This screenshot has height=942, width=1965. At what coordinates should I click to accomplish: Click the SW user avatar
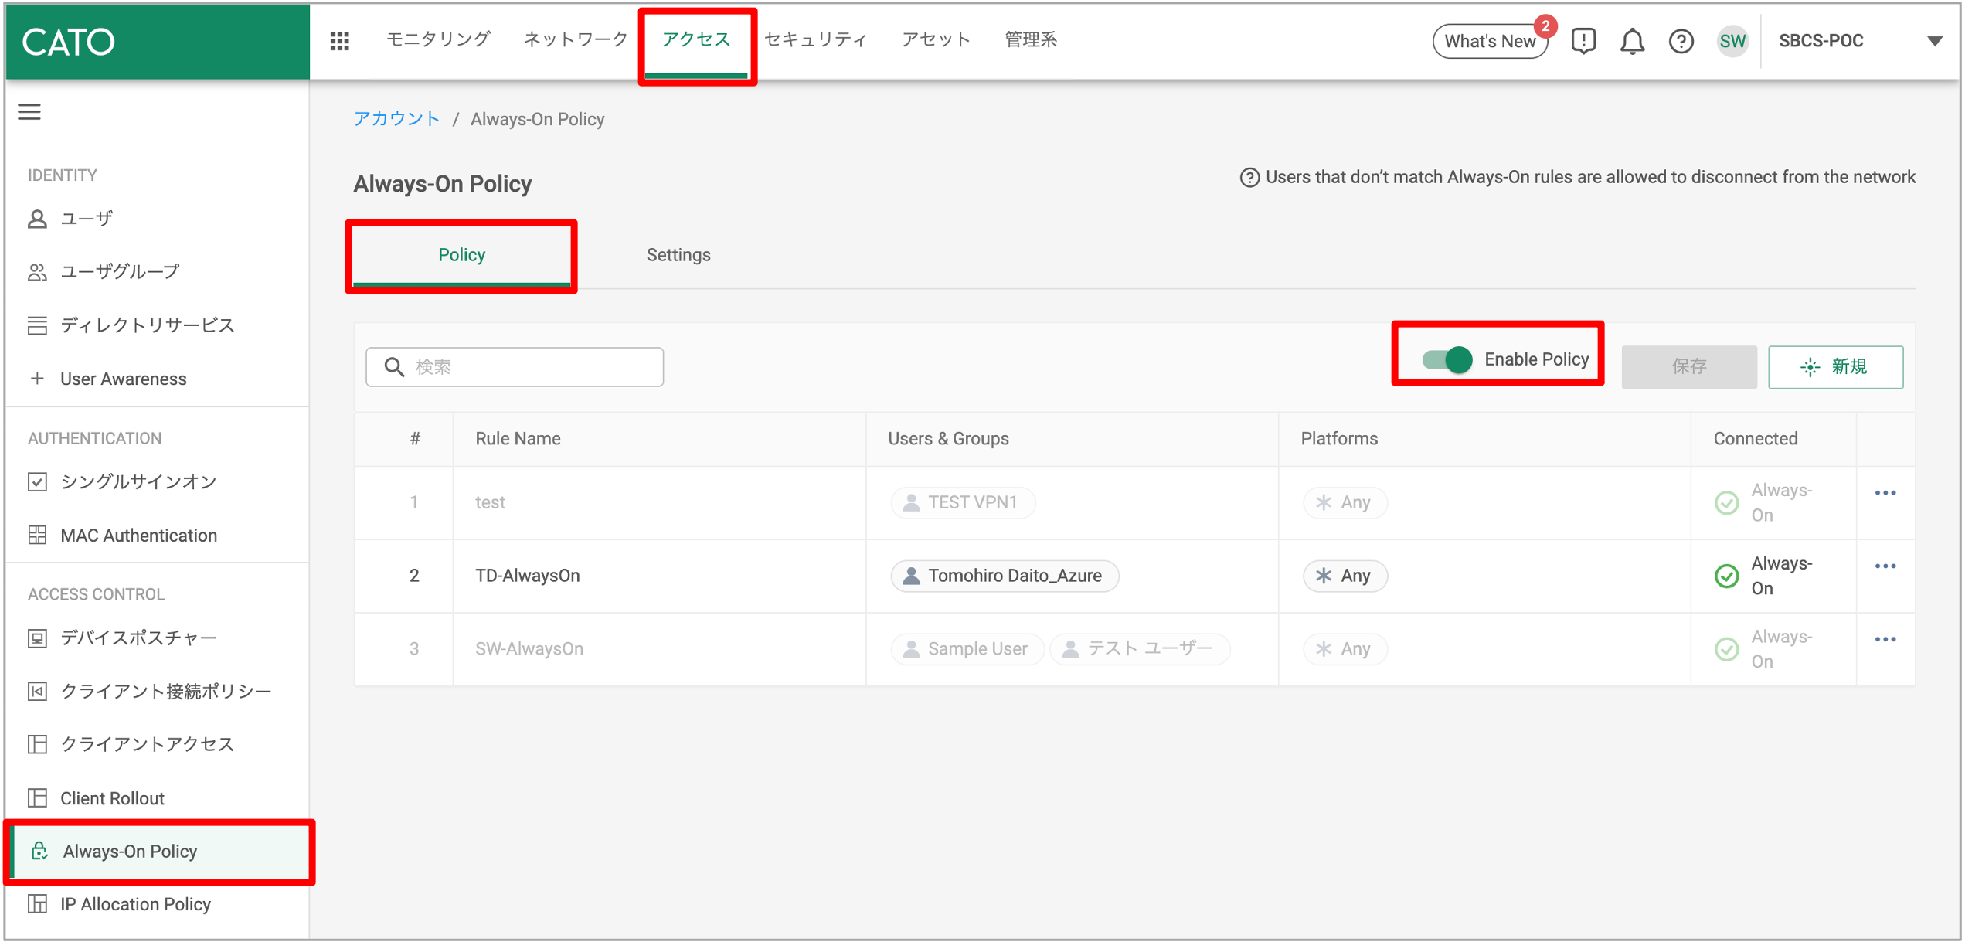coord(1732,41)
